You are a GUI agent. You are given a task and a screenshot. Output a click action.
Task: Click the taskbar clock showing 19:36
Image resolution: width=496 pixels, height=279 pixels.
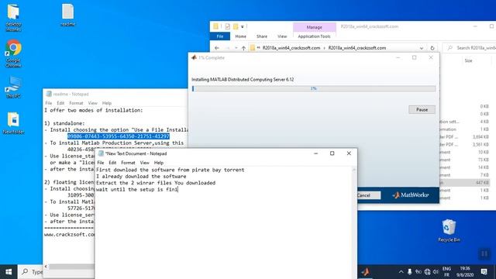[465, 272]
